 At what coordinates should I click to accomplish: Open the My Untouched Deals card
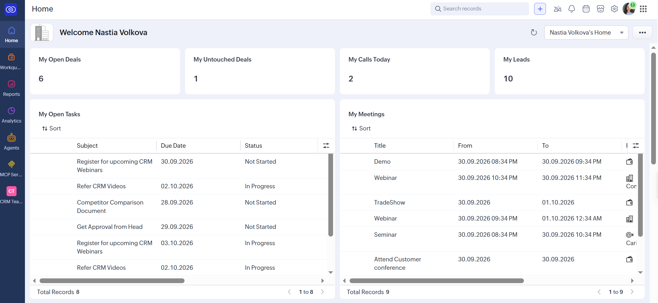click(260, 71)
